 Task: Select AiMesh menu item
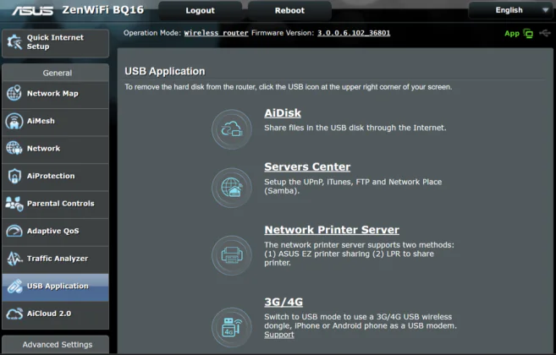tap(55, 121)
